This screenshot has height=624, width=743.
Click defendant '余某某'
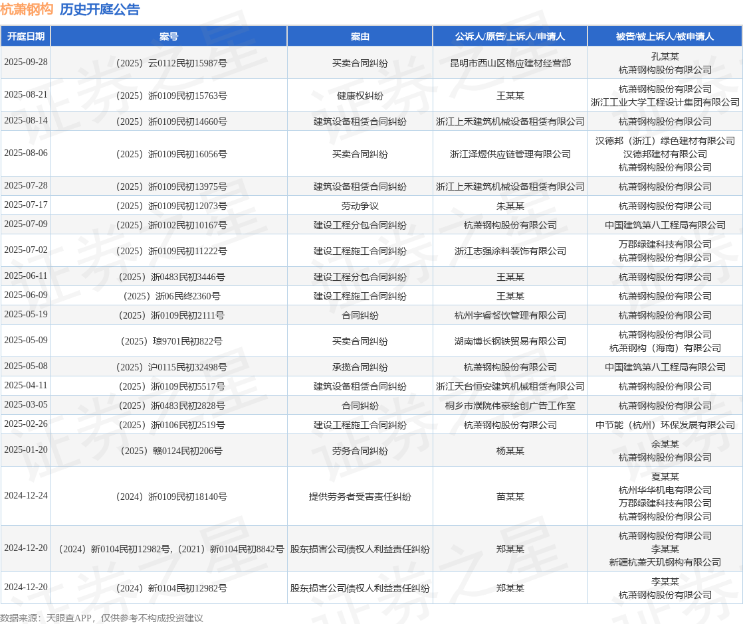(665, 444)
